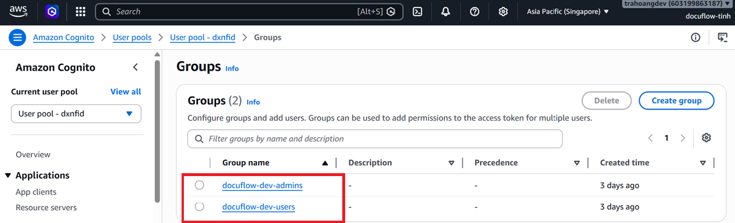Go to Amazon Cognito breadcrumb
Viewport: 735px width, 223px height.
click(x=63, y=38)
